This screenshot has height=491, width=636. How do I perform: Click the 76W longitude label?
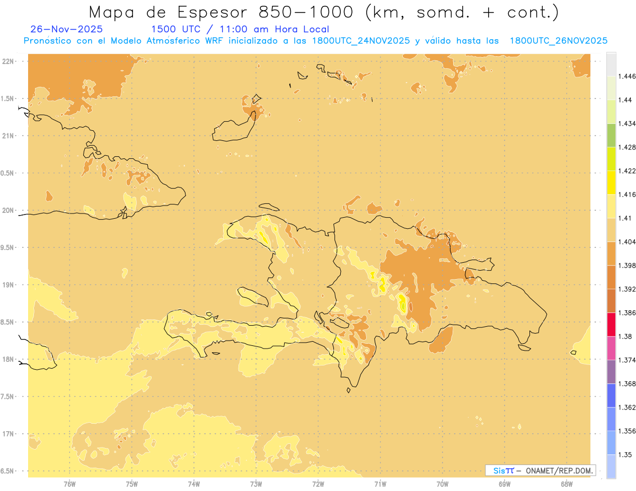(x=69, y=484)
